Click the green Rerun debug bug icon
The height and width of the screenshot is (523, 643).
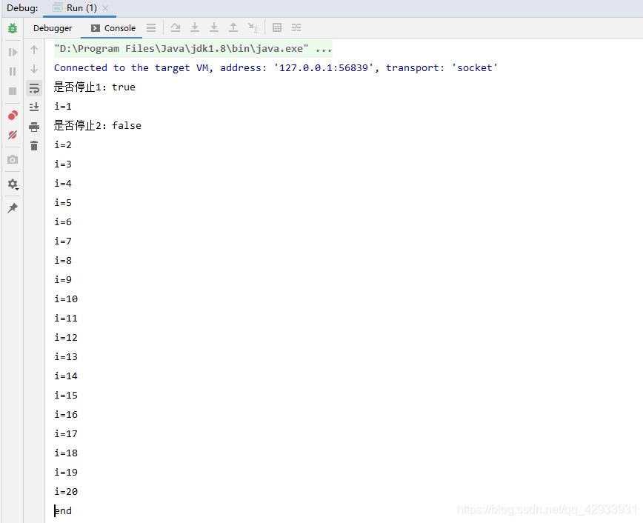(x=13, y=28)
